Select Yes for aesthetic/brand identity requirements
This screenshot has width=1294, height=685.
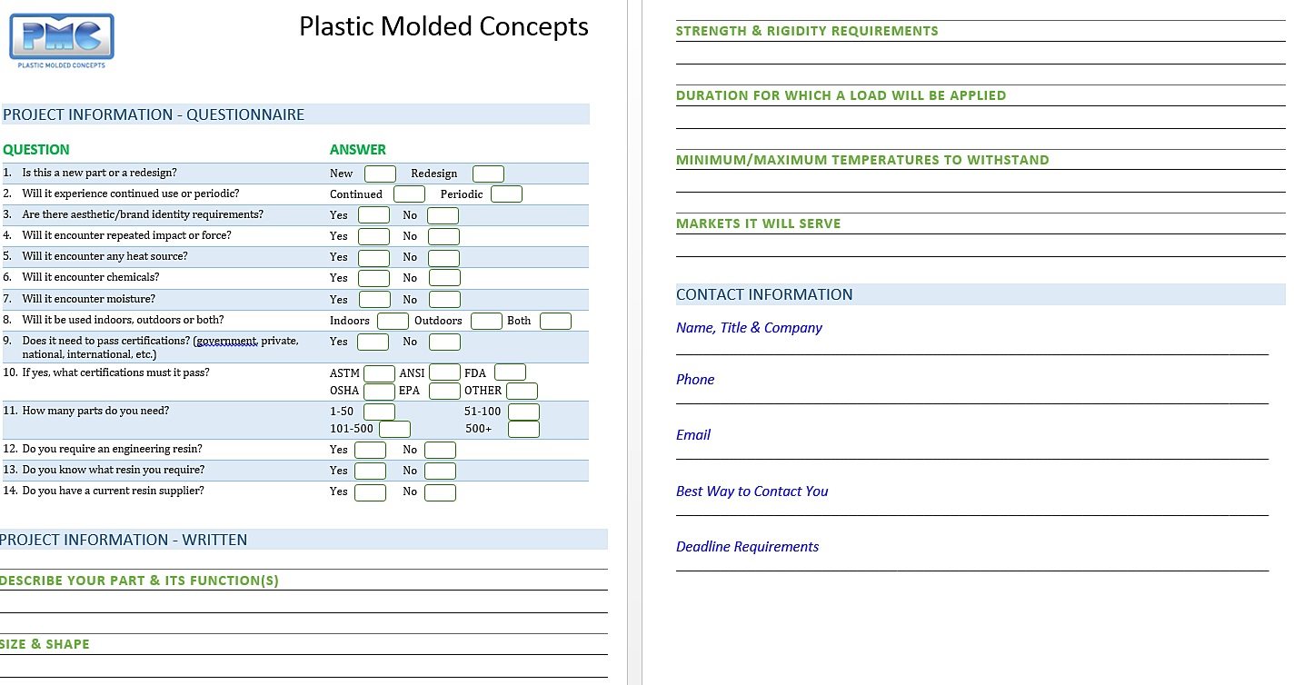[373, 214]
